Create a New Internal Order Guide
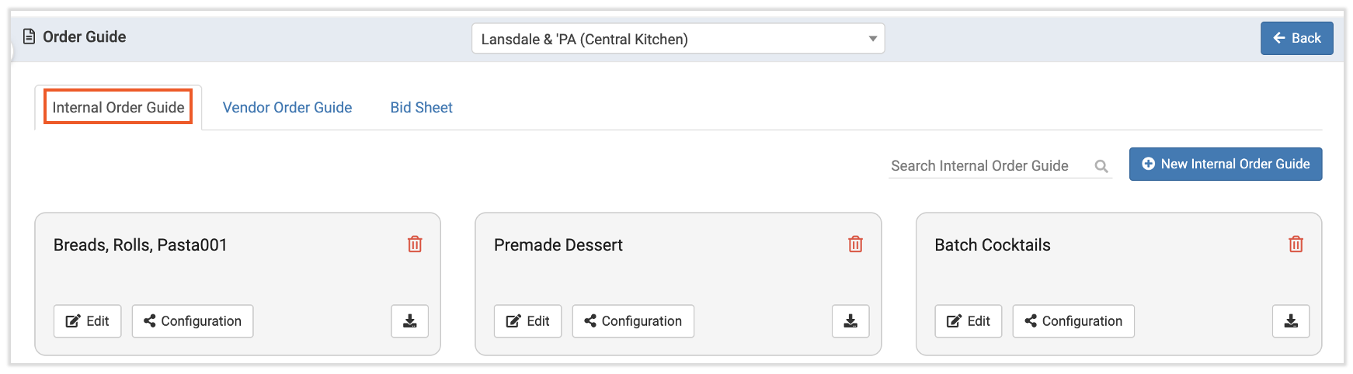 pyautogui.click(x=1225, y=164)
